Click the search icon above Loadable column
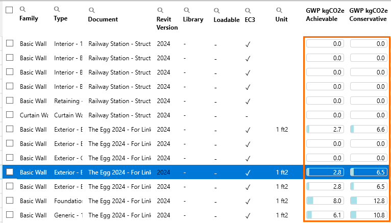The image size is (391, 223). [x=217, y=10]
